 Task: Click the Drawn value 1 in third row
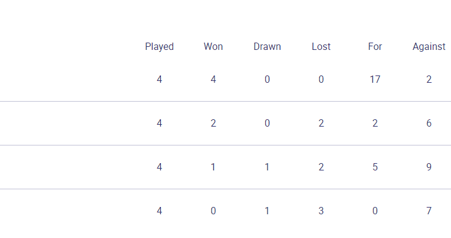[x=267, y=167]
